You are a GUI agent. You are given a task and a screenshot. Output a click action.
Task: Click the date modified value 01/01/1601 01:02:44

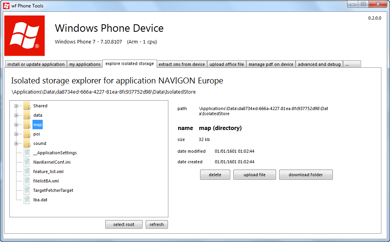pos(235,151)
